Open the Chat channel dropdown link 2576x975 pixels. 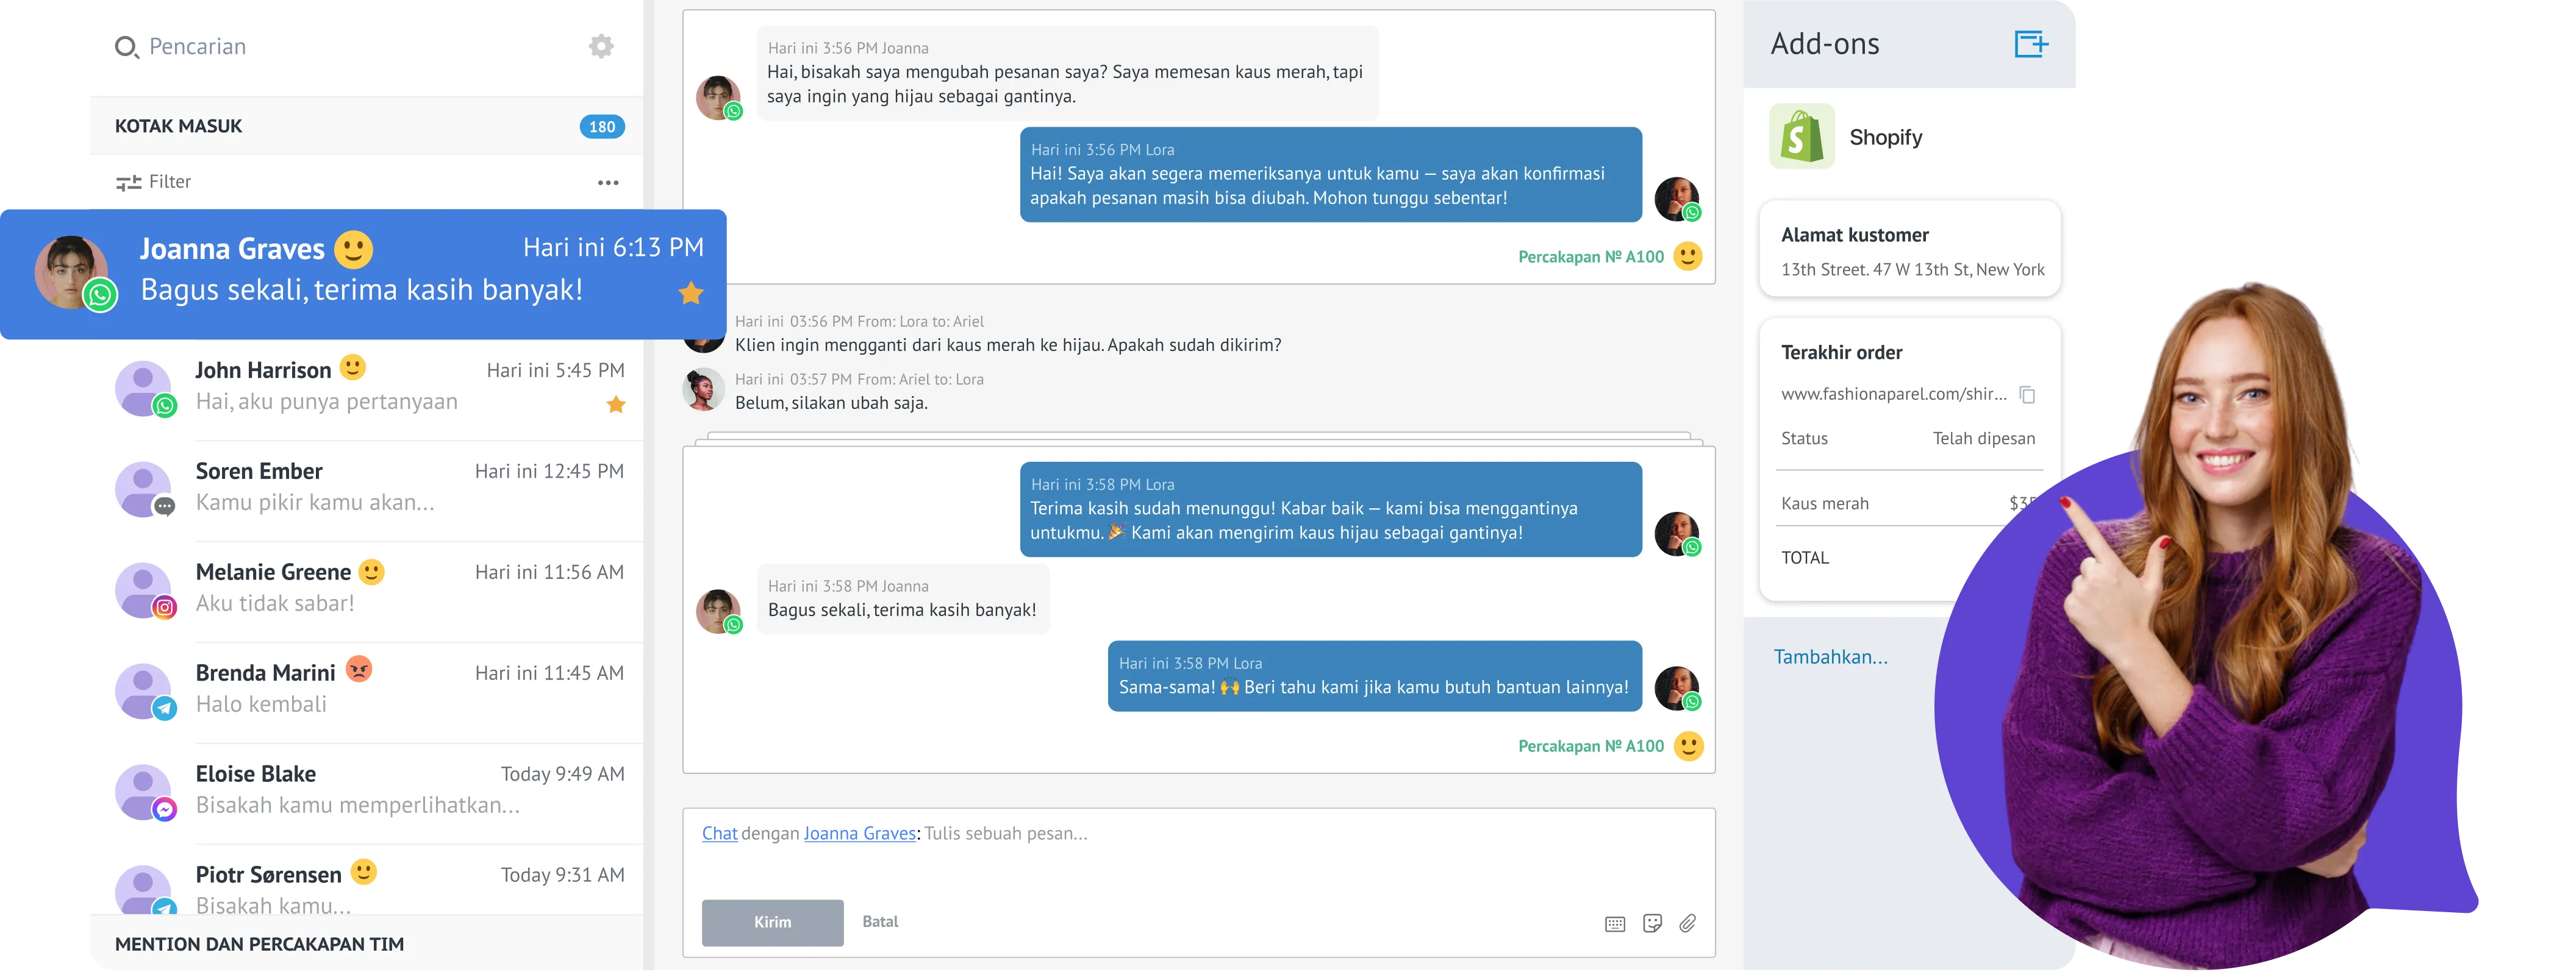point(719,833)
